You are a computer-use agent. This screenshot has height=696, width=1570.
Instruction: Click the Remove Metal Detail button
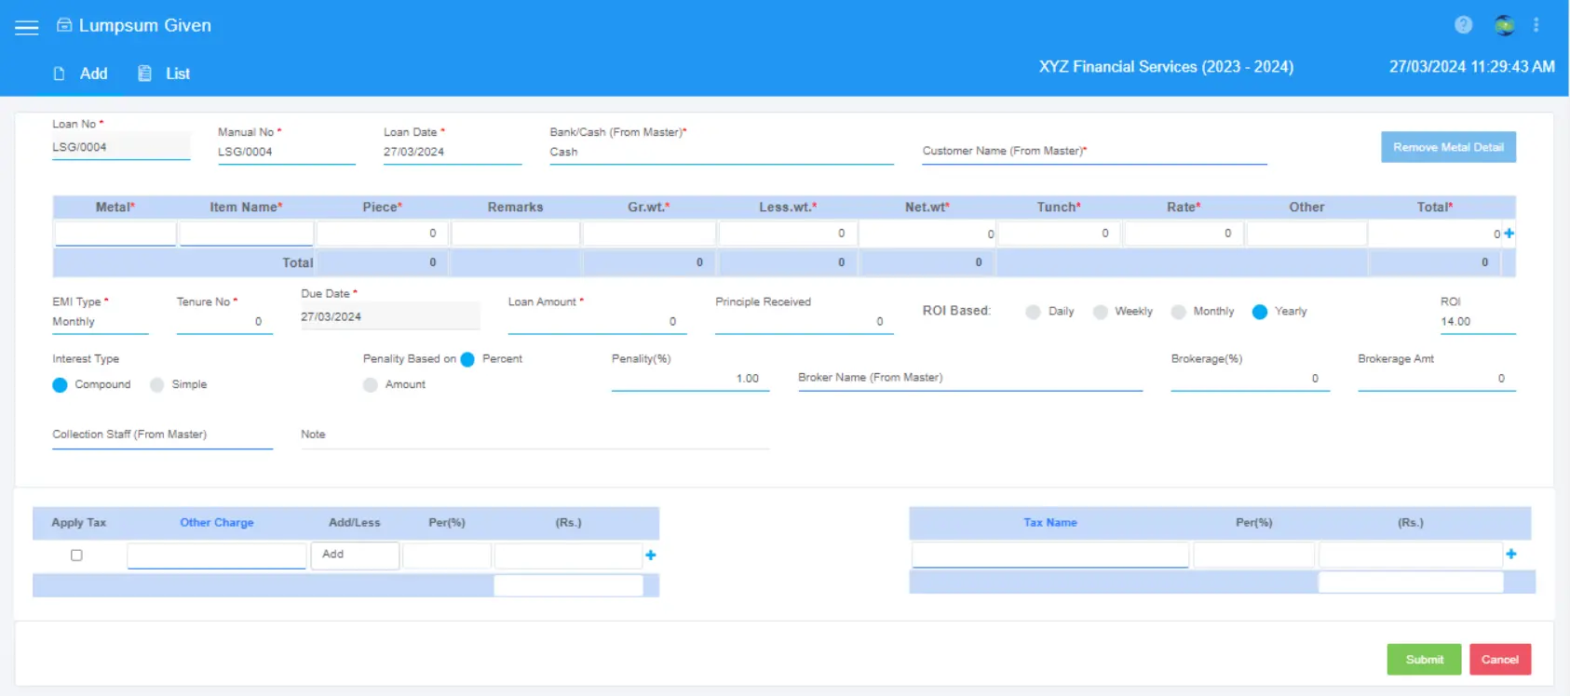1447,147
